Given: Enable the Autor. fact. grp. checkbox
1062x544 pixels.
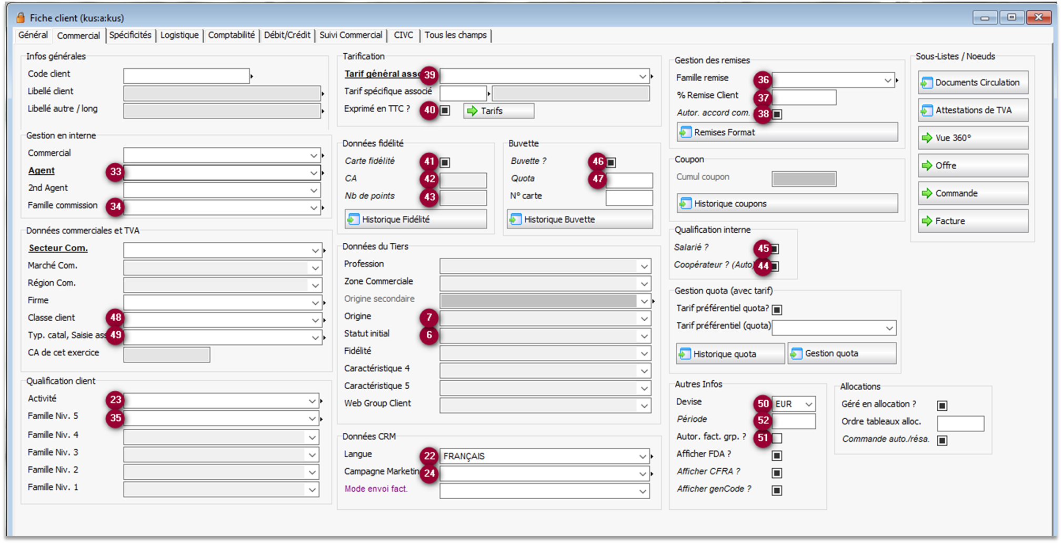Looking at the screenshot, I should tap(777, 438).
